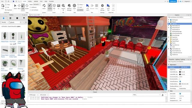
Task: Click the Copy button
Action: pyautogui.click(x=7, y=5)
